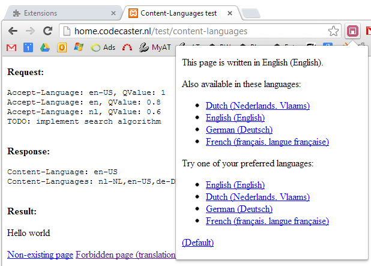Click 'This page is written in English' text
371x266 pixels.
tap(253, 62)
